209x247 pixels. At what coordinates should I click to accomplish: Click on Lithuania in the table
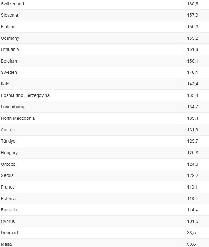[10, 49]
